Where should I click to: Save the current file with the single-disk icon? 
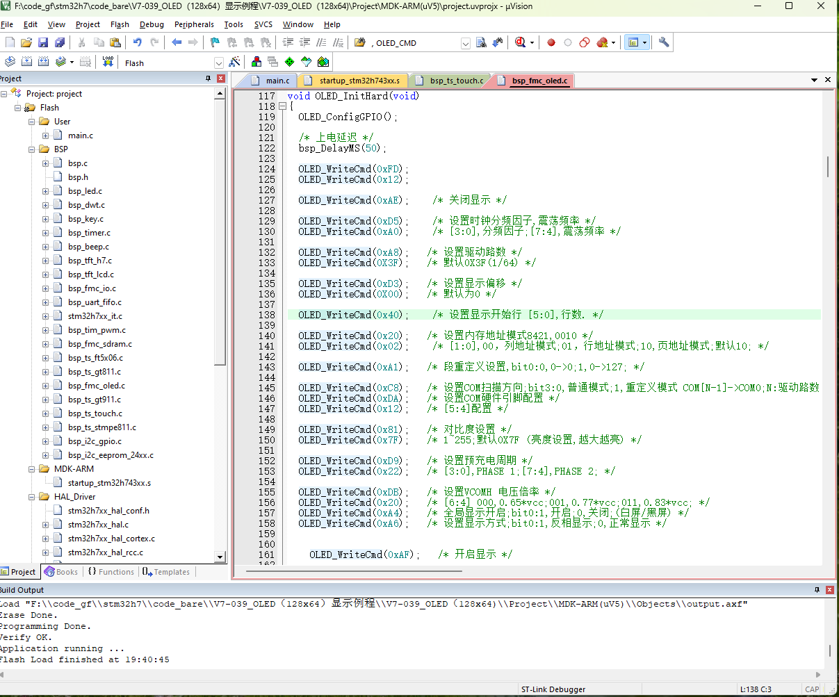43,42
